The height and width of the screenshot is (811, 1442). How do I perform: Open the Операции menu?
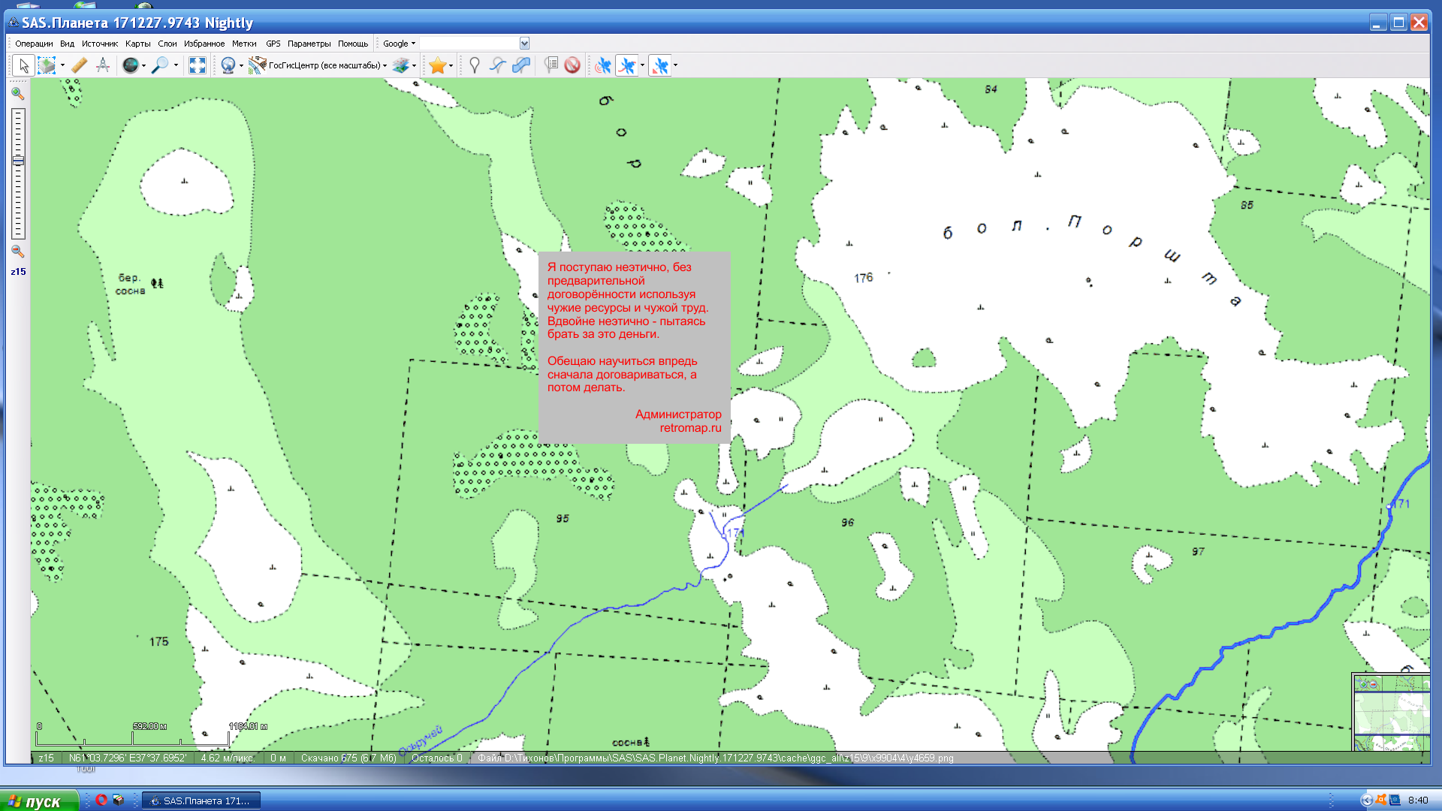pyautogui.click(x=34, y=44)
